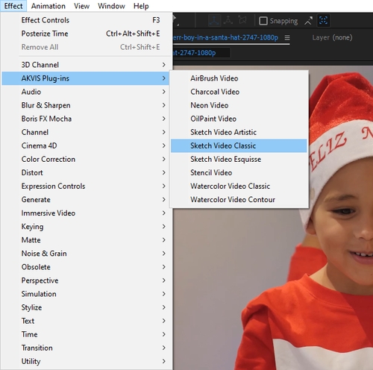Apply Sketch Video Esquisse effect

[x=239, y=159]
